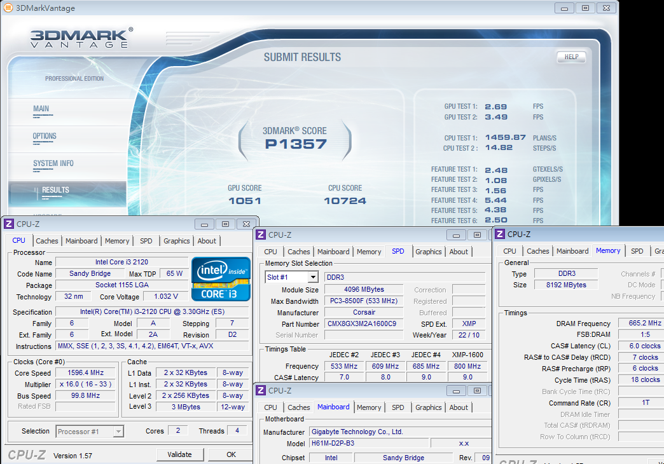The height and width of the screenshot is (464, 664).
Task: Open the Slot #1 memory slot dropdown
Action: click(x=312, y=277)
